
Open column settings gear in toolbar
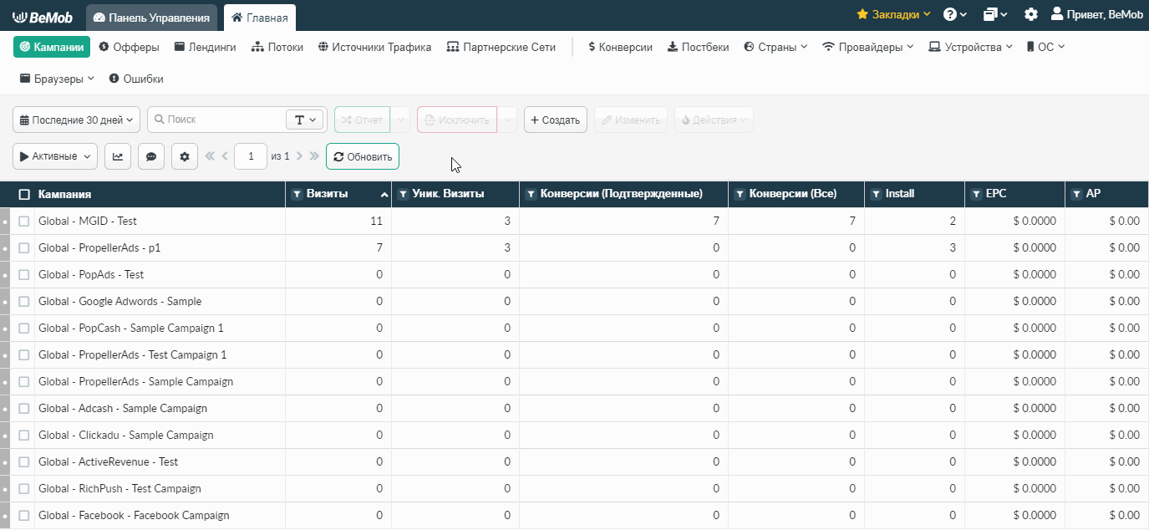coord(185,156)
